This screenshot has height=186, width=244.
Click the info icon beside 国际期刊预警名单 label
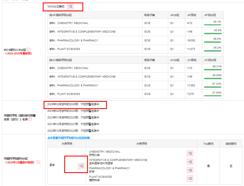(30, 119)
